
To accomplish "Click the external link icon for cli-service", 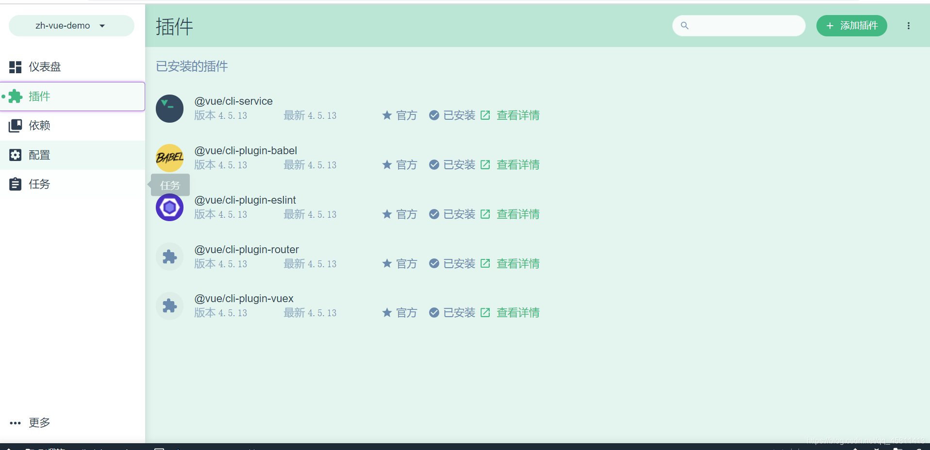I will (485, 115).
